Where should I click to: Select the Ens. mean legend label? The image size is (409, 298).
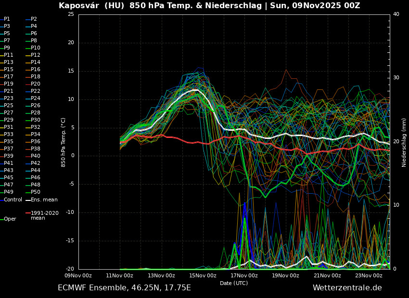(x=44, y=199)
